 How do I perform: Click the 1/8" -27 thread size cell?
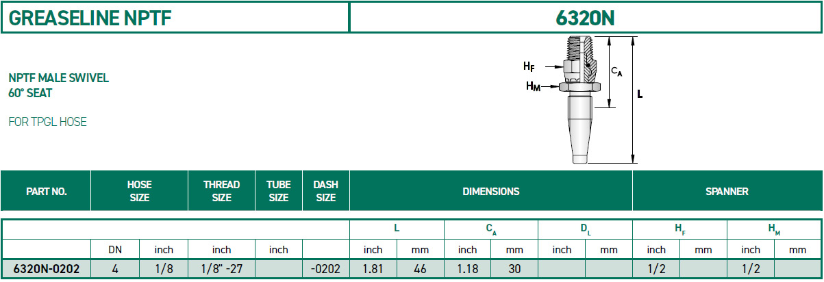coord(222,270)
